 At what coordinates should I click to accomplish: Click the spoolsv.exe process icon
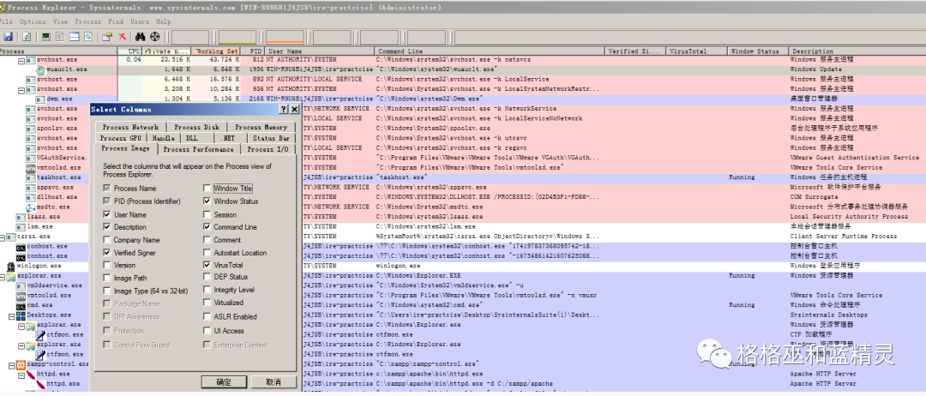[31, 128]
